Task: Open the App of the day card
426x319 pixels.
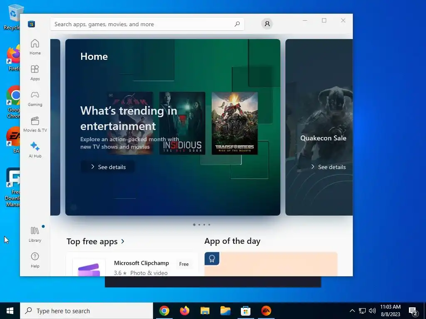Action: [x=271, y=264]
